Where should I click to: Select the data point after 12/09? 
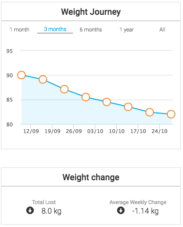click(43, 79)
